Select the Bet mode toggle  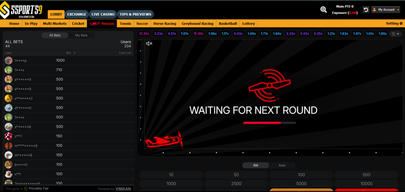click(255, 165)
